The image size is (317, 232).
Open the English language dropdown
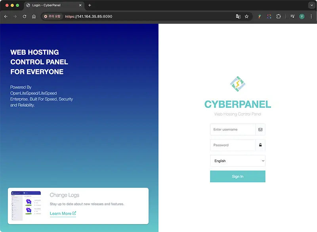(238, 161)
